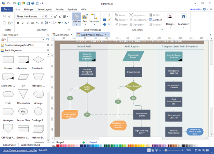The image size is (214, 154).
Task: Click the undo arrow icon
Action: [x=8, y=3]
